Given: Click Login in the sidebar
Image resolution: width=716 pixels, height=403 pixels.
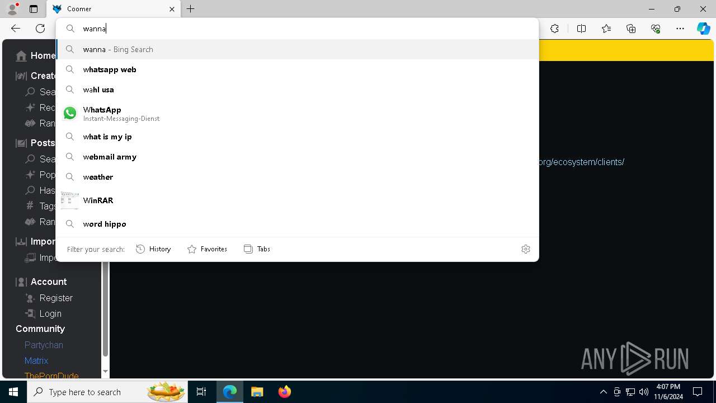Looking at the screenshot, I should (50, 313).
